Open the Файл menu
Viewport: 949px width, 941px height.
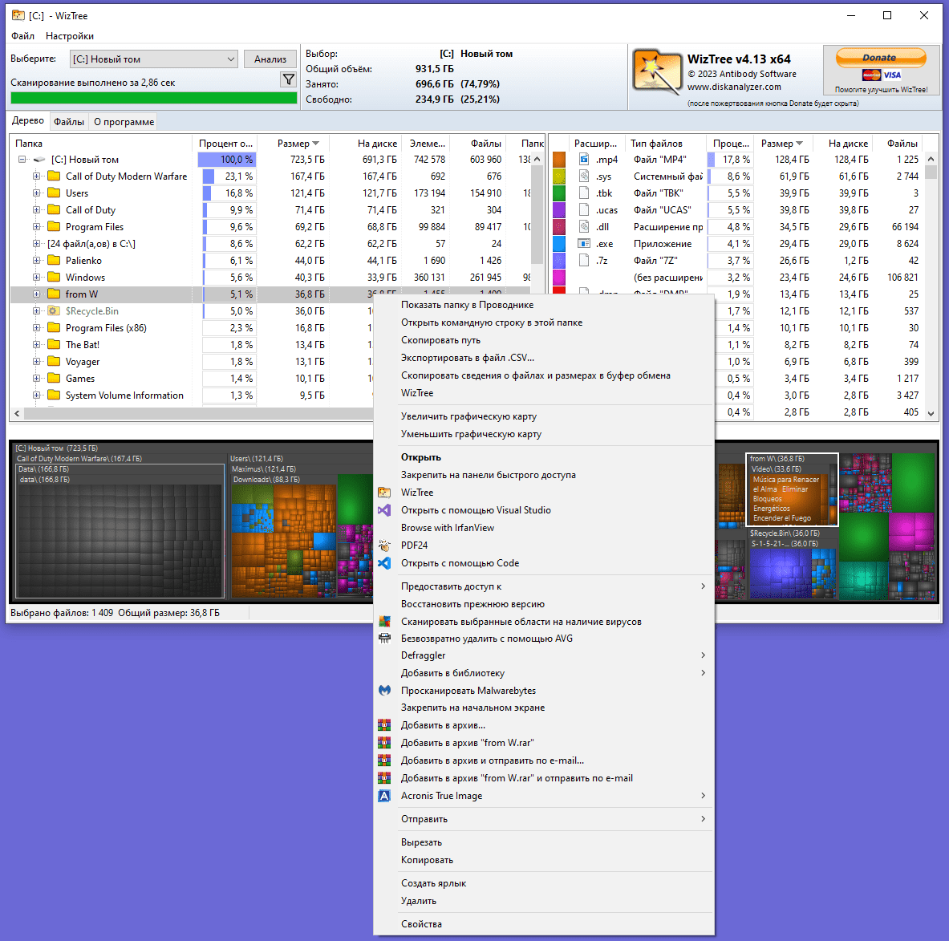point(23,36)
